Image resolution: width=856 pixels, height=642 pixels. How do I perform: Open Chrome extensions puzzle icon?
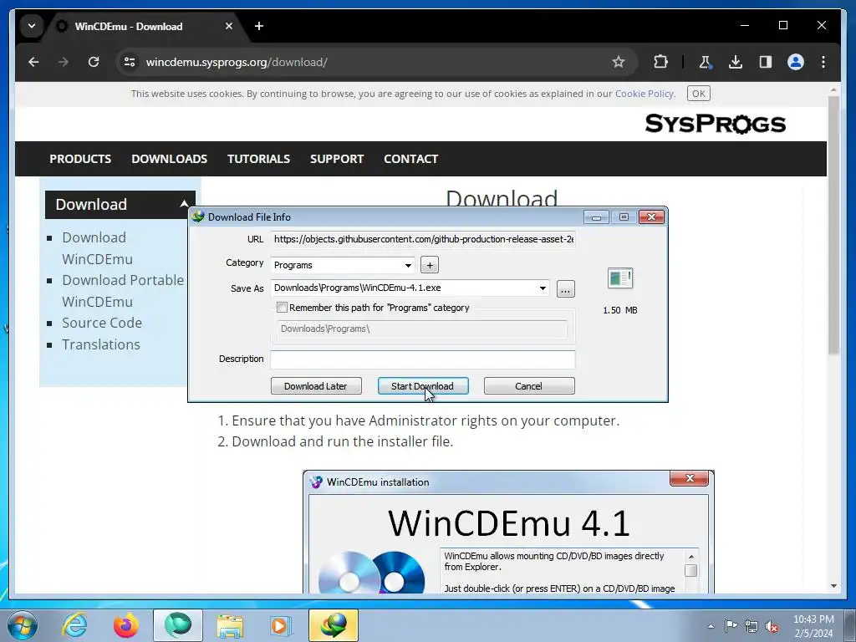(x=660, y=62)
